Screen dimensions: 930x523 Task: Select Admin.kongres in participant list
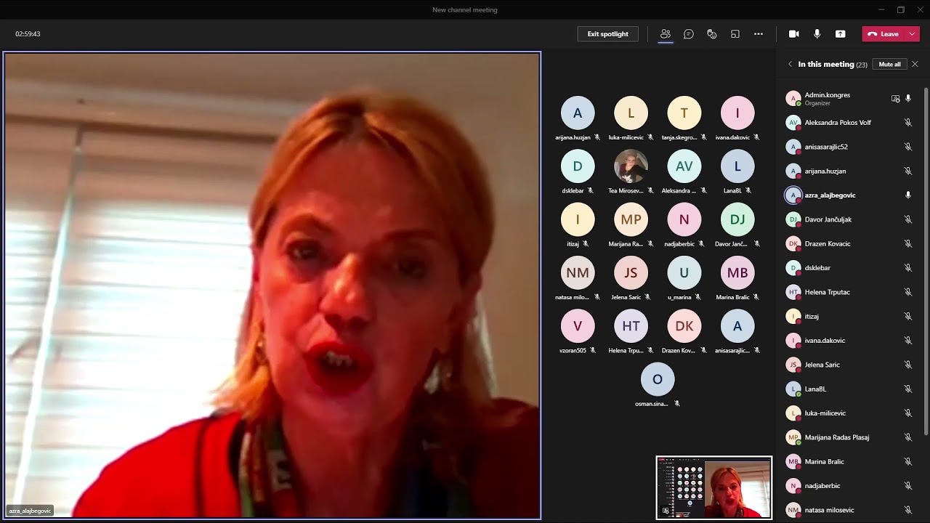[850, 98]
